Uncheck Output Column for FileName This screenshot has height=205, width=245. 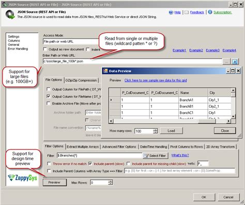click(49, 96)
